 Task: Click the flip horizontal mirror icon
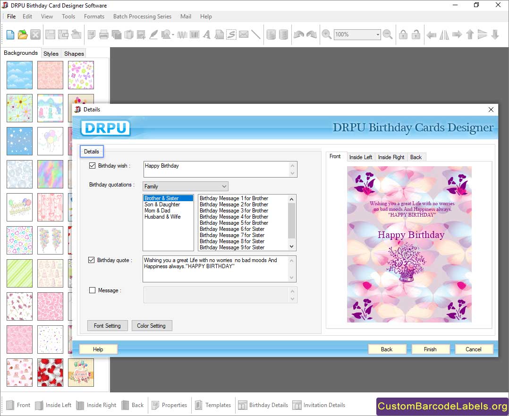pos(444,34)
